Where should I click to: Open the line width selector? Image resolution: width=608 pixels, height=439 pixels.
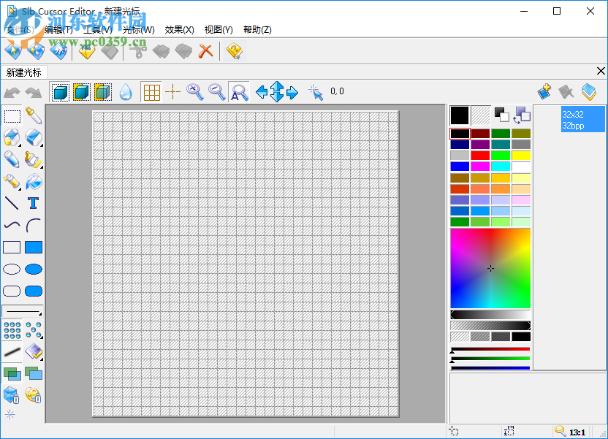pyautogui.click(x=22, y=313)
